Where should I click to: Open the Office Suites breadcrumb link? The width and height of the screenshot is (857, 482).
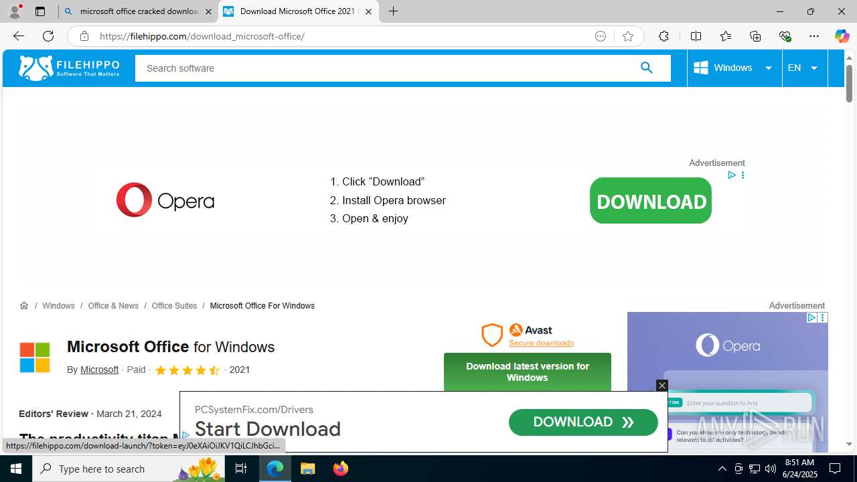click(174, 305)
